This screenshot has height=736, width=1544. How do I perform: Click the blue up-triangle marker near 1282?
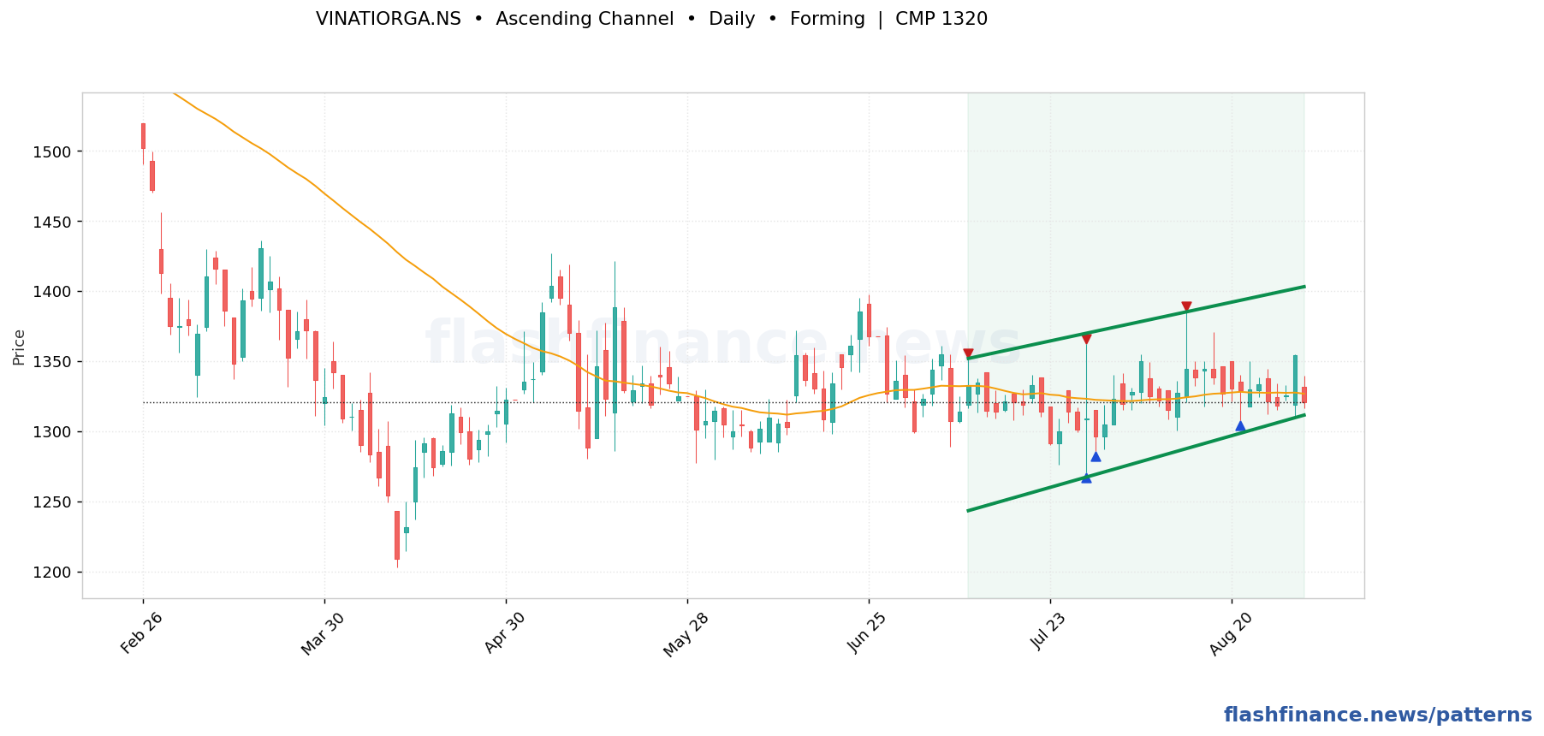click(1096, 456)
